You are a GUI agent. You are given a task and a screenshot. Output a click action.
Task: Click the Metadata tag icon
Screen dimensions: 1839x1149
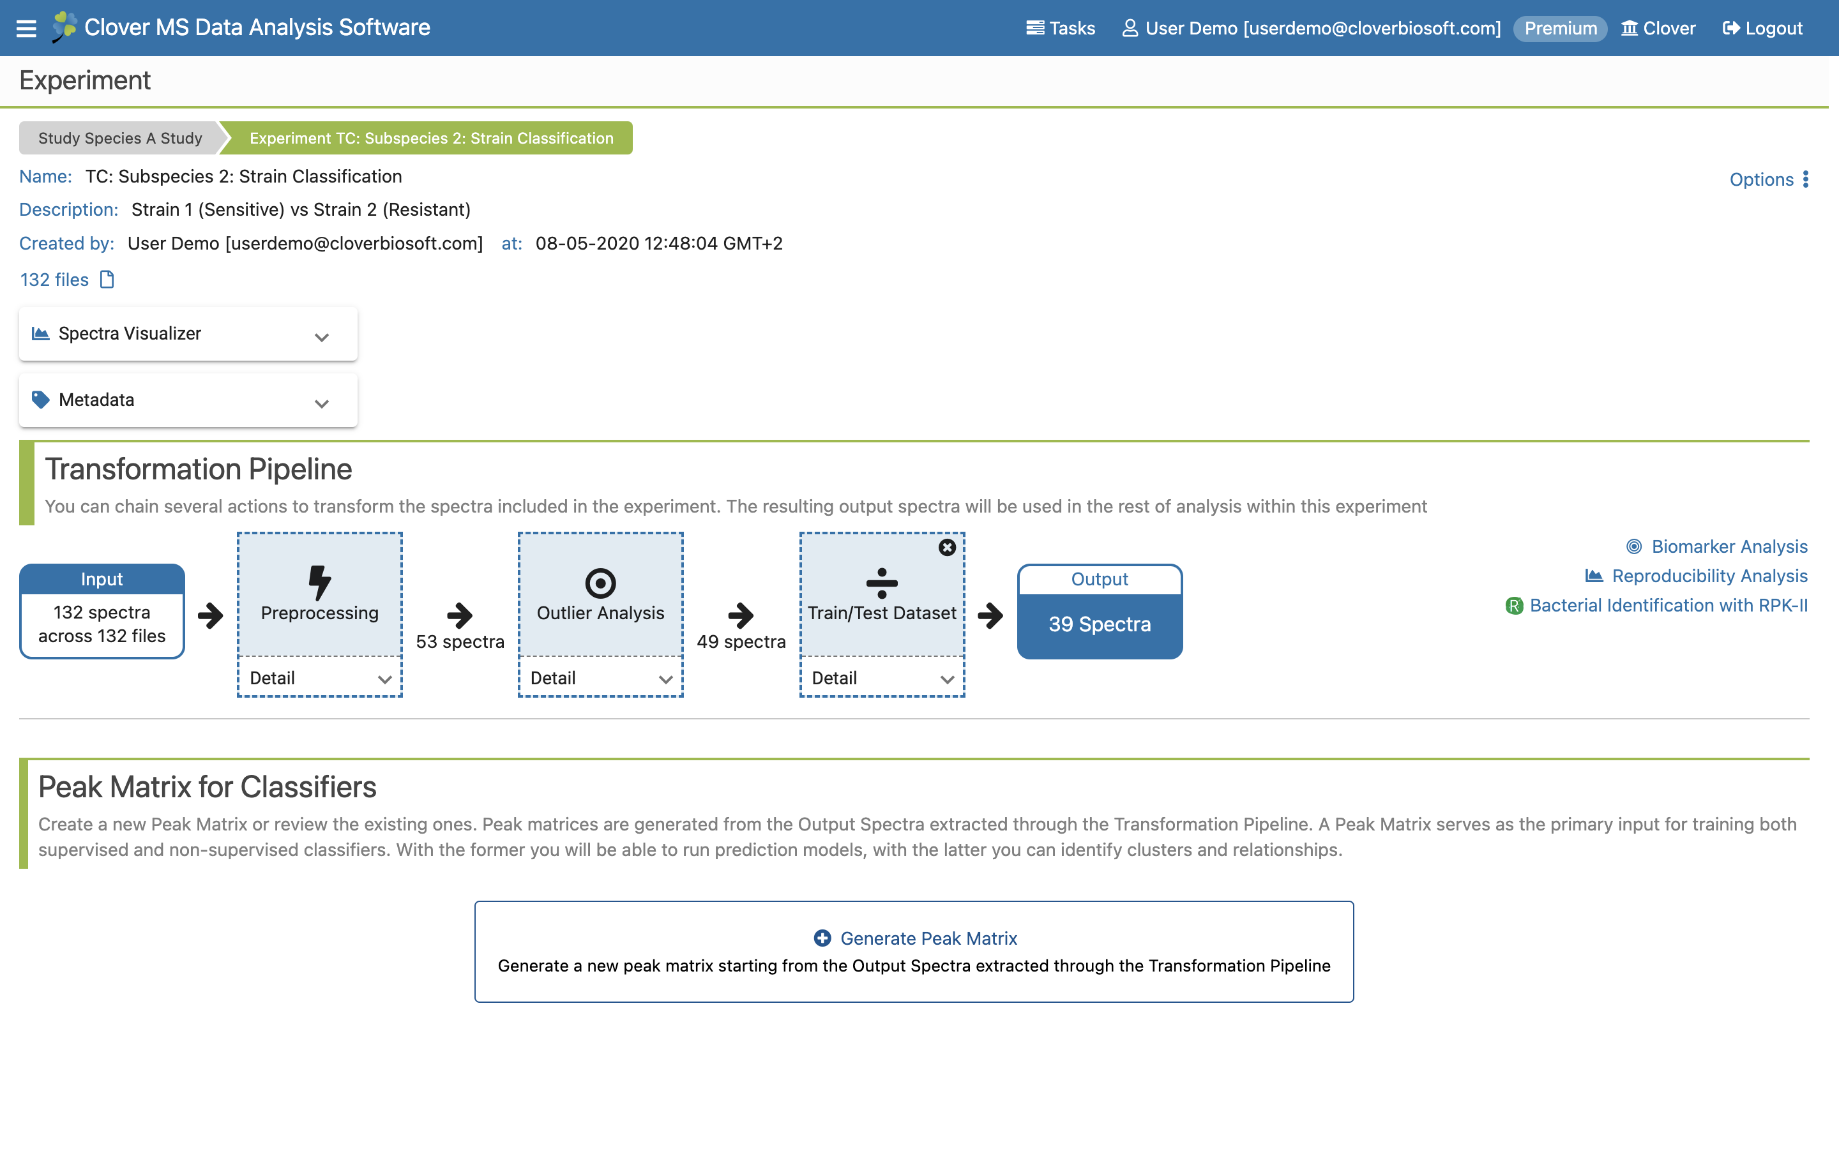[x=40, y=399]
